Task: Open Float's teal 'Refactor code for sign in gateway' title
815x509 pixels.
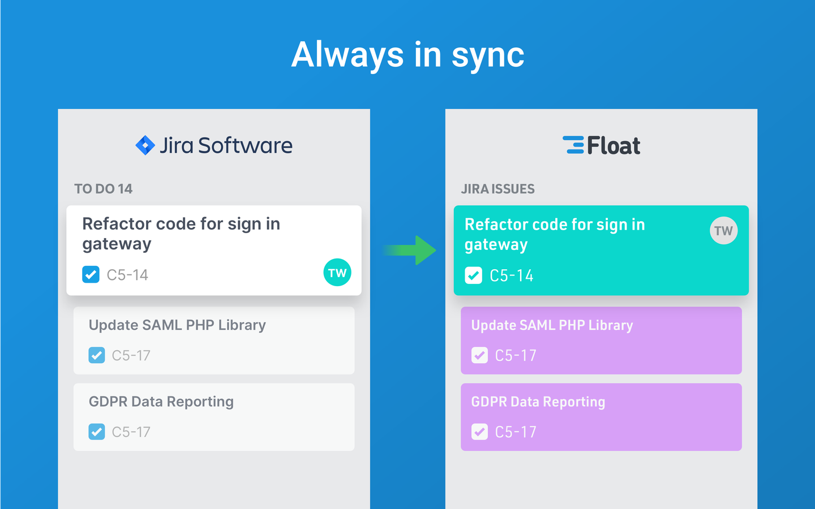Action: tap(555, 234)
